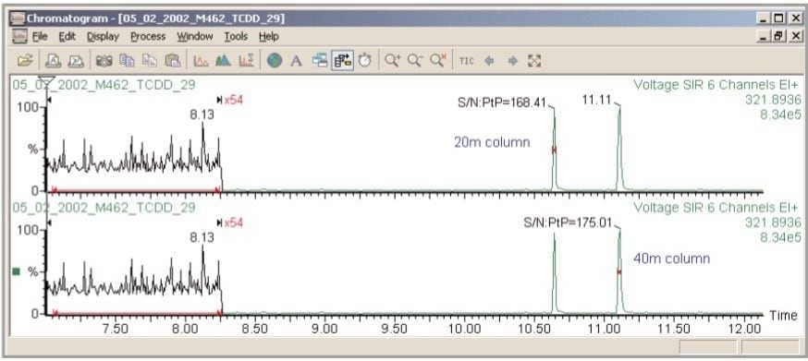This screenshot has height=361, width=808.
Task: Click bottom trace 321.8936 mass label
Action: tap(773, 223)
